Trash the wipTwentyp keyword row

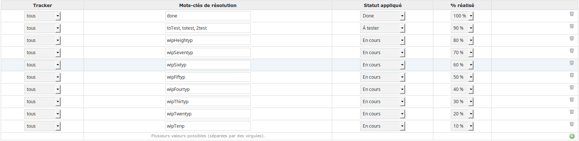[x=572, y=112]
